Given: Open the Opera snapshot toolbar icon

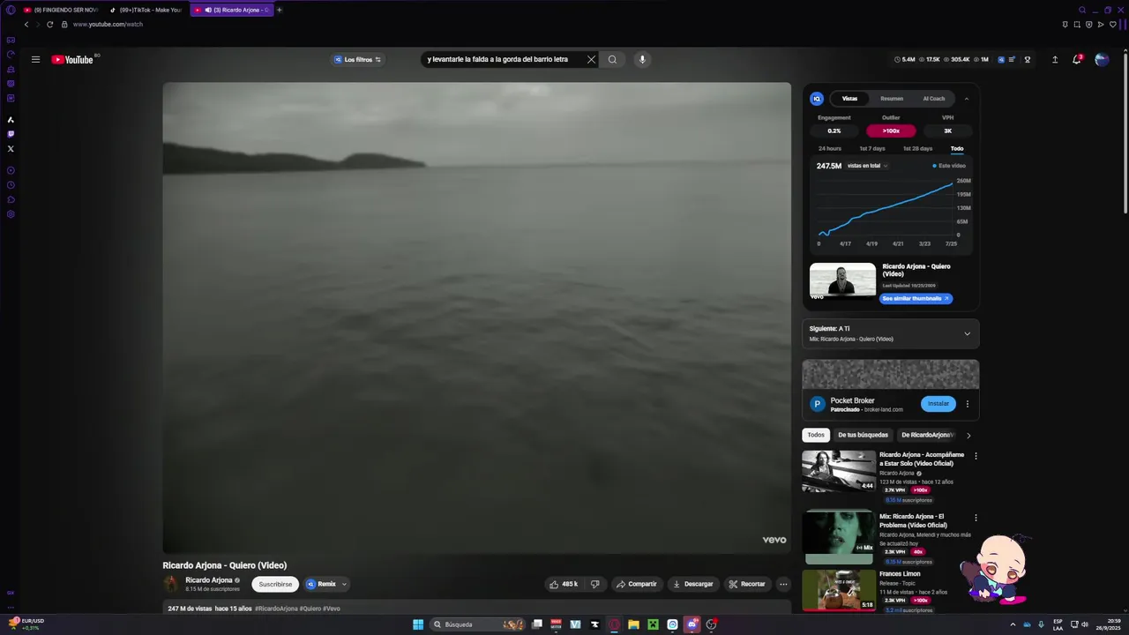Looking at the screenshot, I should click(x=1078, y=25).
